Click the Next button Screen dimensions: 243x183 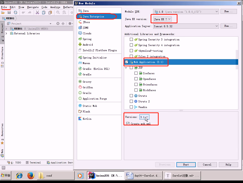tap(186, 165)
